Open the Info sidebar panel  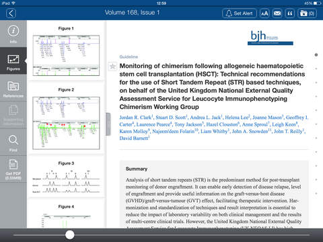click(13, 34)
